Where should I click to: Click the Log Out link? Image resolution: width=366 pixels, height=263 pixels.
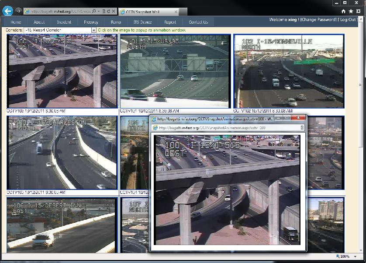point(348,20)
